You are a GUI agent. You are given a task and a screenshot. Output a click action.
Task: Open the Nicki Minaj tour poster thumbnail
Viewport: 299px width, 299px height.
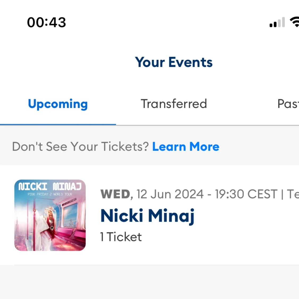tap(50, 215)
